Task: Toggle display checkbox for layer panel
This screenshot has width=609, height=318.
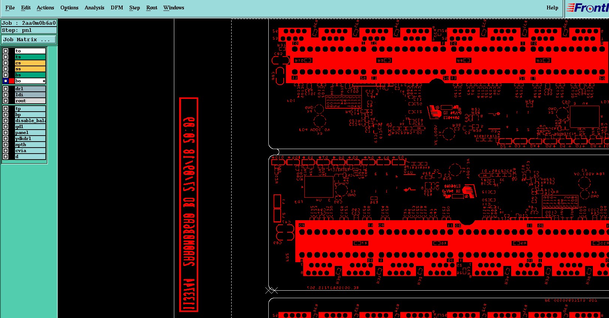Action: (6, 133)
